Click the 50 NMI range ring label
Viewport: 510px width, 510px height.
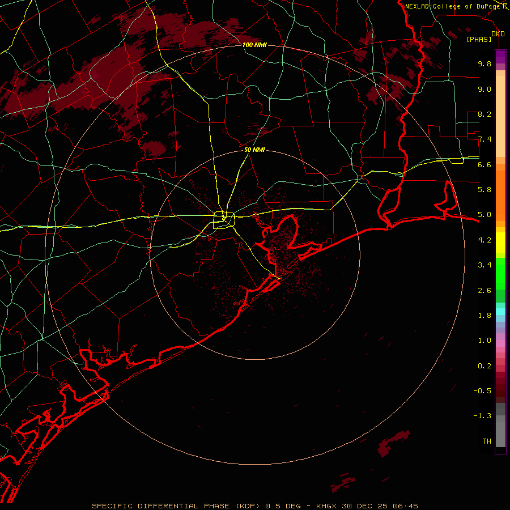(x=254, y=150)
